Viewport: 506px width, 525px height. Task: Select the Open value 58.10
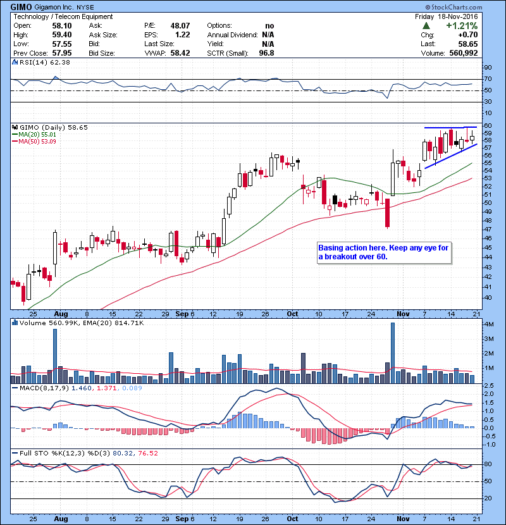click(61, 26)
